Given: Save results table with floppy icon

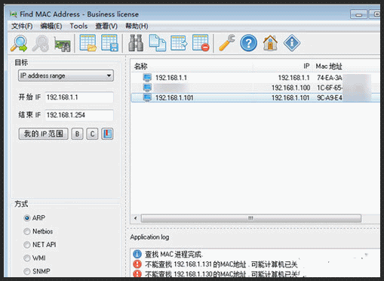Looking at the screenshot, I should [x=109, y=43].
